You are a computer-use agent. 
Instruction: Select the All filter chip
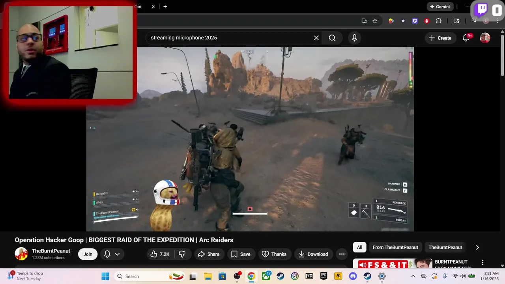point(359,248)
